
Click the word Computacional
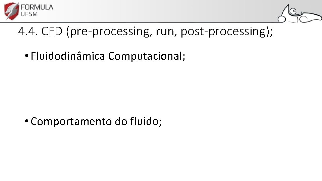point(145,56)
